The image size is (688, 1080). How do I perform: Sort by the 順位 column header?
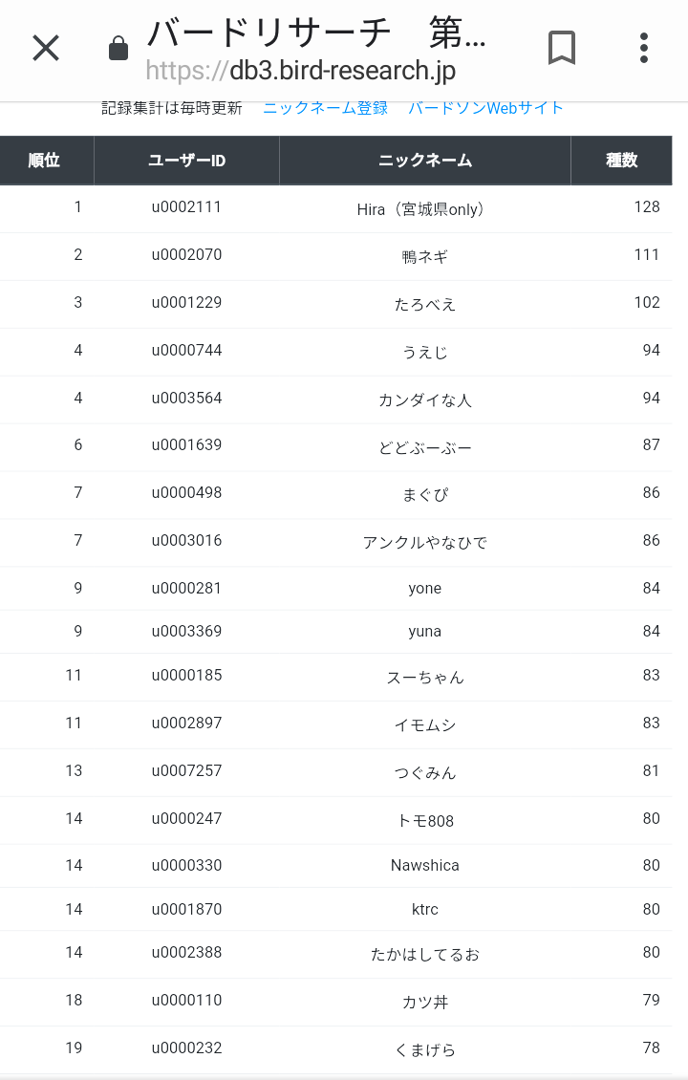pos(45,161)
